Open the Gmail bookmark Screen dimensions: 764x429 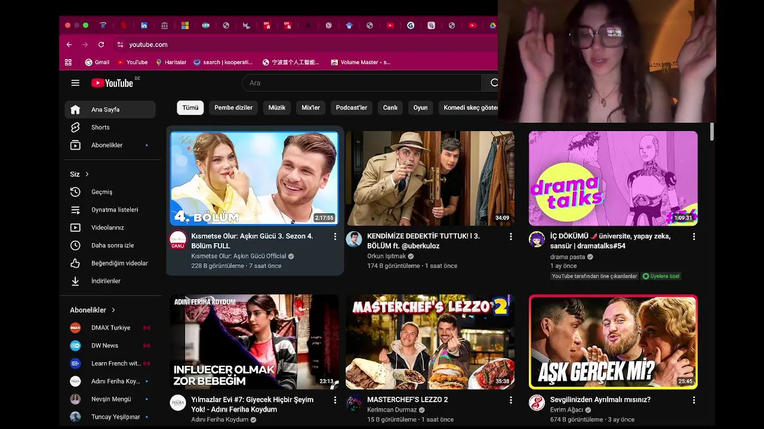click(97, 62)
